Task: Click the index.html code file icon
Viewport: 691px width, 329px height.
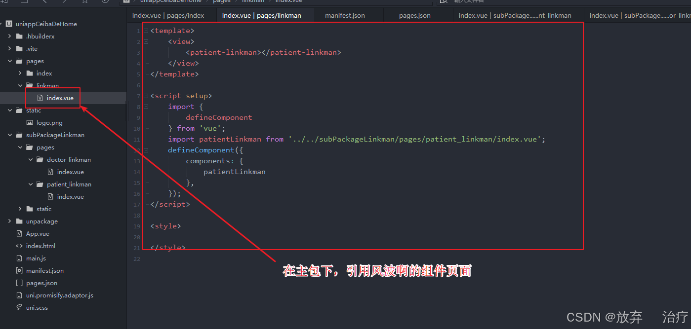Action: click(19, 246)
